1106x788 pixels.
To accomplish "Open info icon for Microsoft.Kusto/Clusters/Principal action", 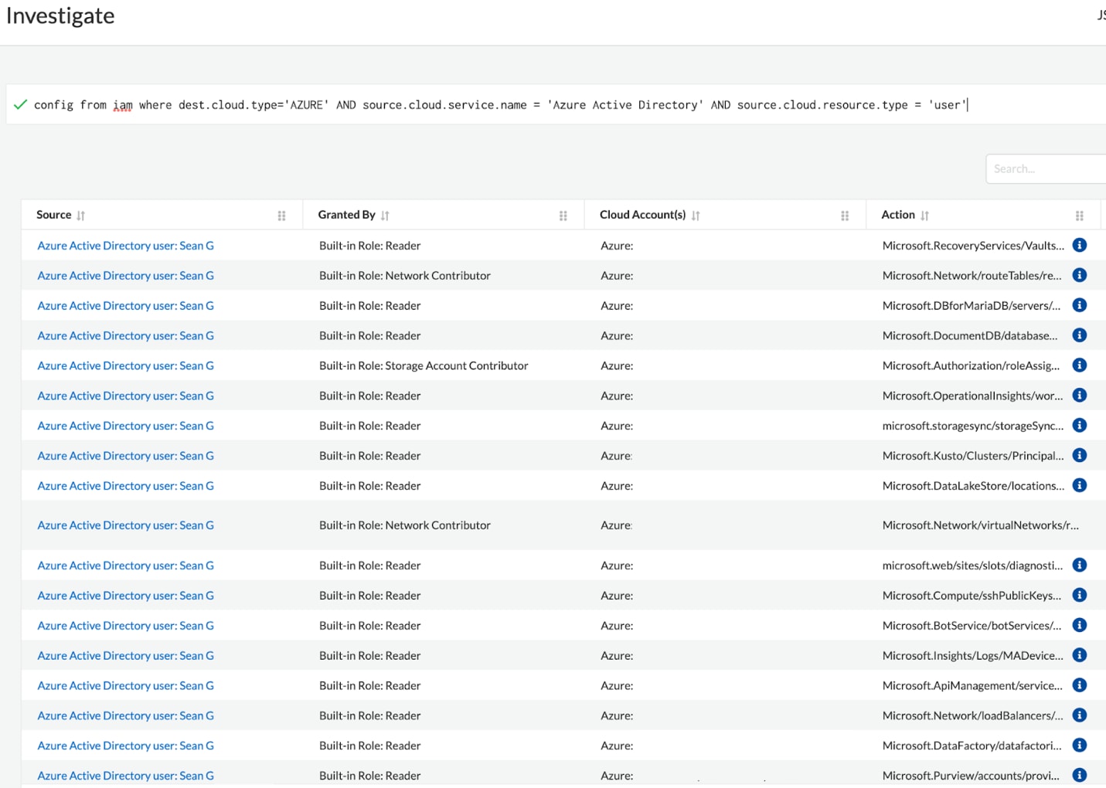I will coord(1080,456).
